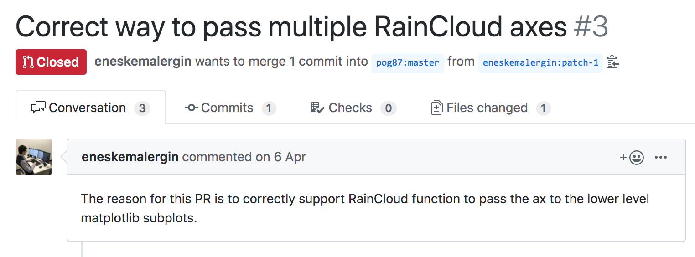Click the Files changed diff icon
The height and width of the screenshot is (257, 695).
[x=437, y=108]
